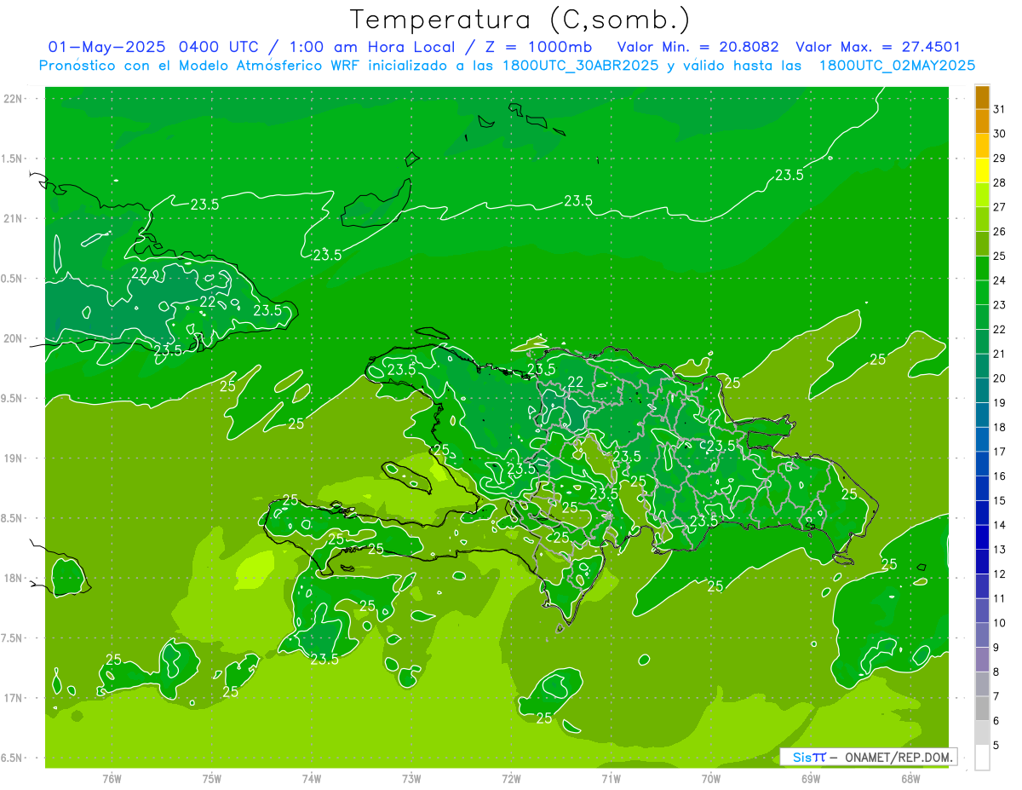Image resolution: width=1022 pixels, height=790 pixels.
Task: Click the legend value "19"
Action: point(999,402)
